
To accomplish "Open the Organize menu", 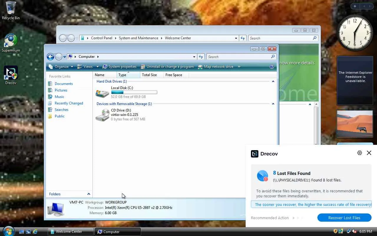I will pyautogui.click(x=61, y=67).
